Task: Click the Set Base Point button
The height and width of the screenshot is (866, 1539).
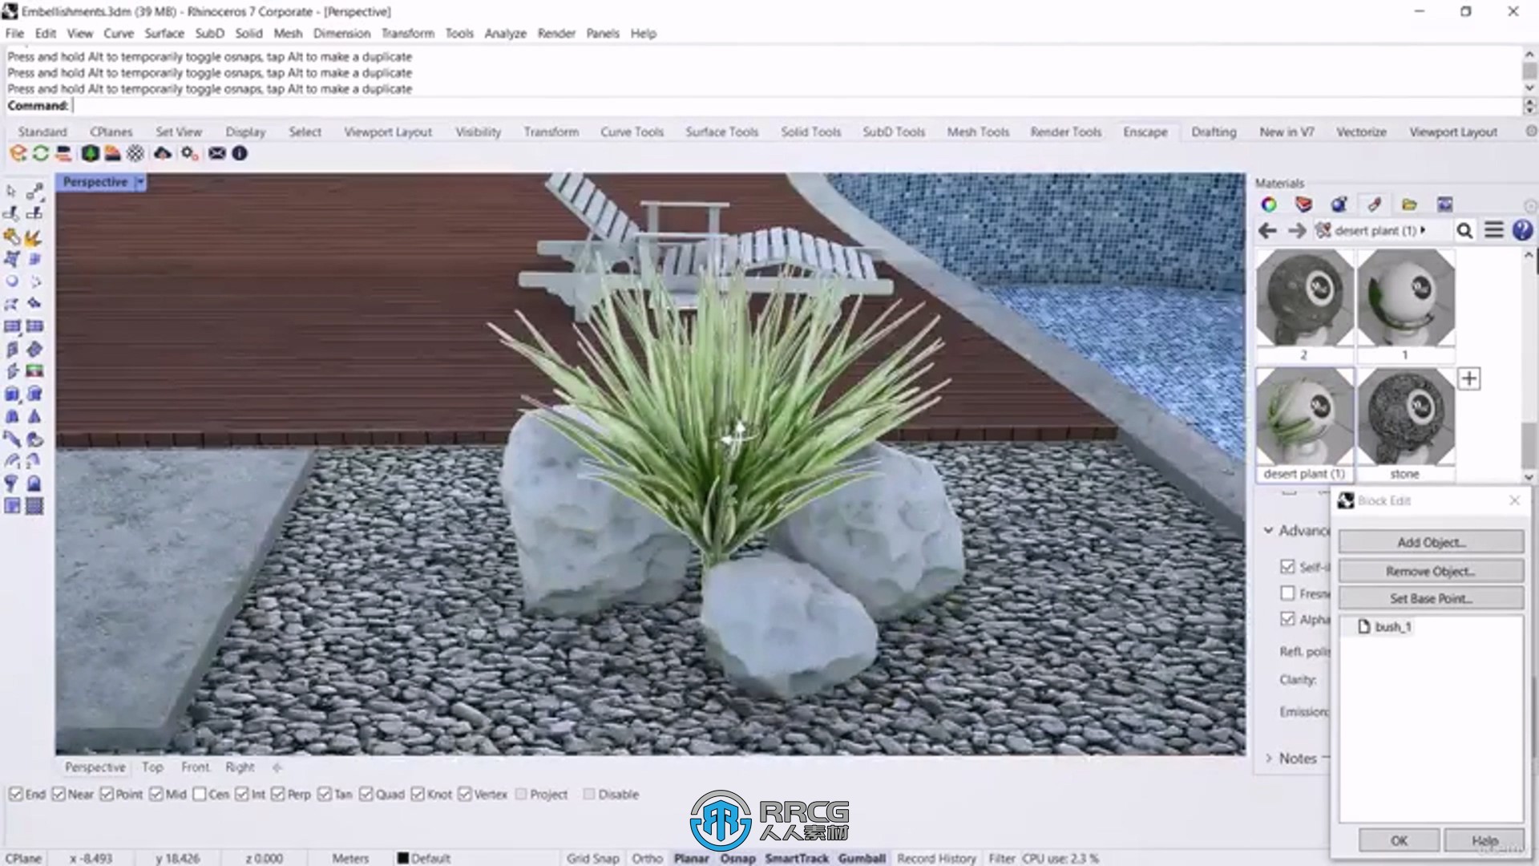Action: pyautogui.click(x=1430, y=598)
